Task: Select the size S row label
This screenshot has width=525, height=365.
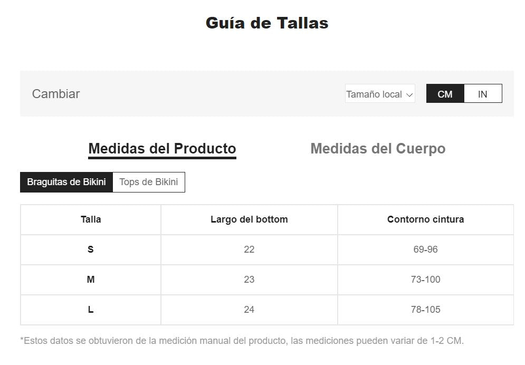Action: click(91, 249)
